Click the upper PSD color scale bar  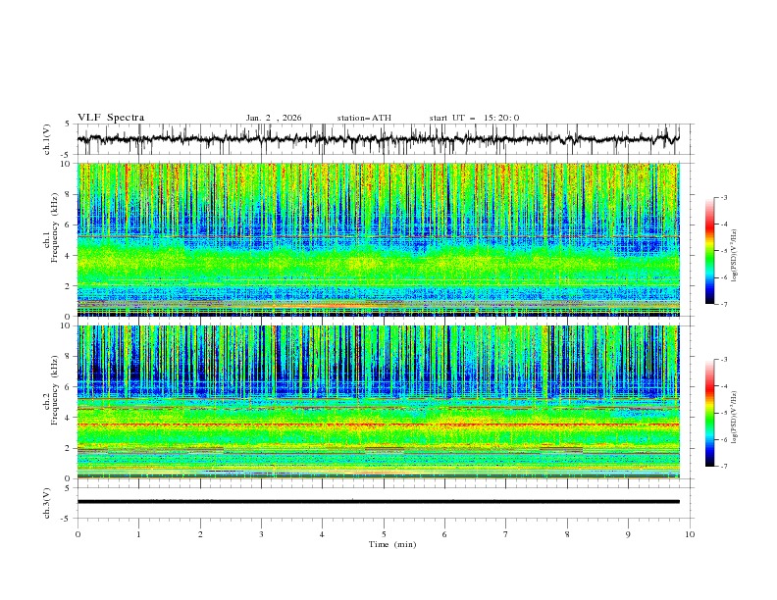coord(710,251)
